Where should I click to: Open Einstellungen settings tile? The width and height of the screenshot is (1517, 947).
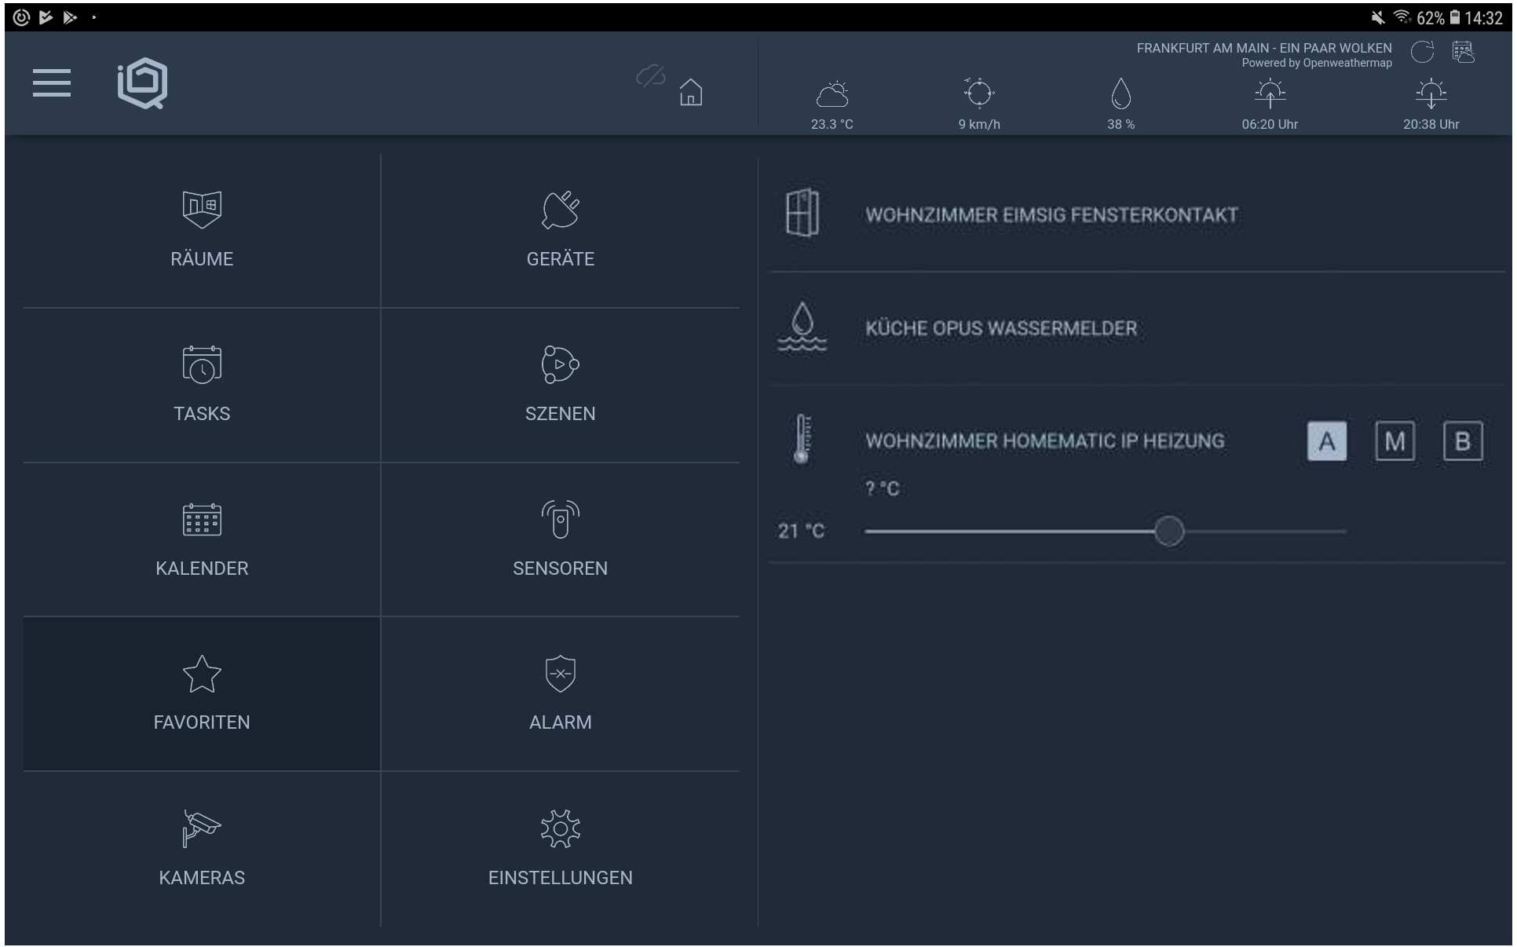560,849
